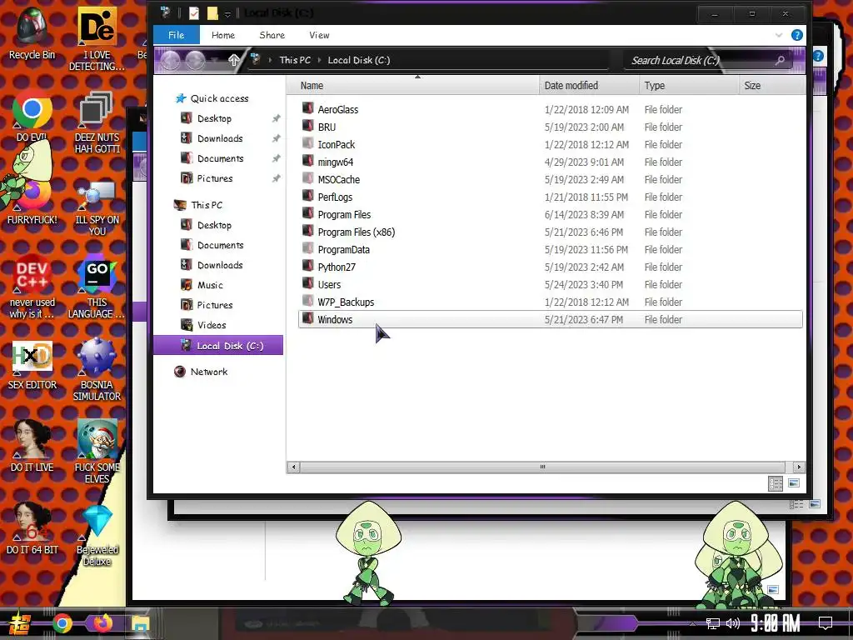
Task: Expand the ribbon with the chevron
Action: coord(779,35)
